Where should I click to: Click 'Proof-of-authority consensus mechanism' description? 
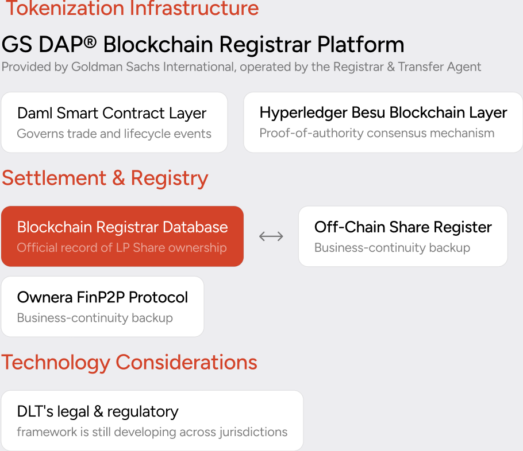(377, 133)
